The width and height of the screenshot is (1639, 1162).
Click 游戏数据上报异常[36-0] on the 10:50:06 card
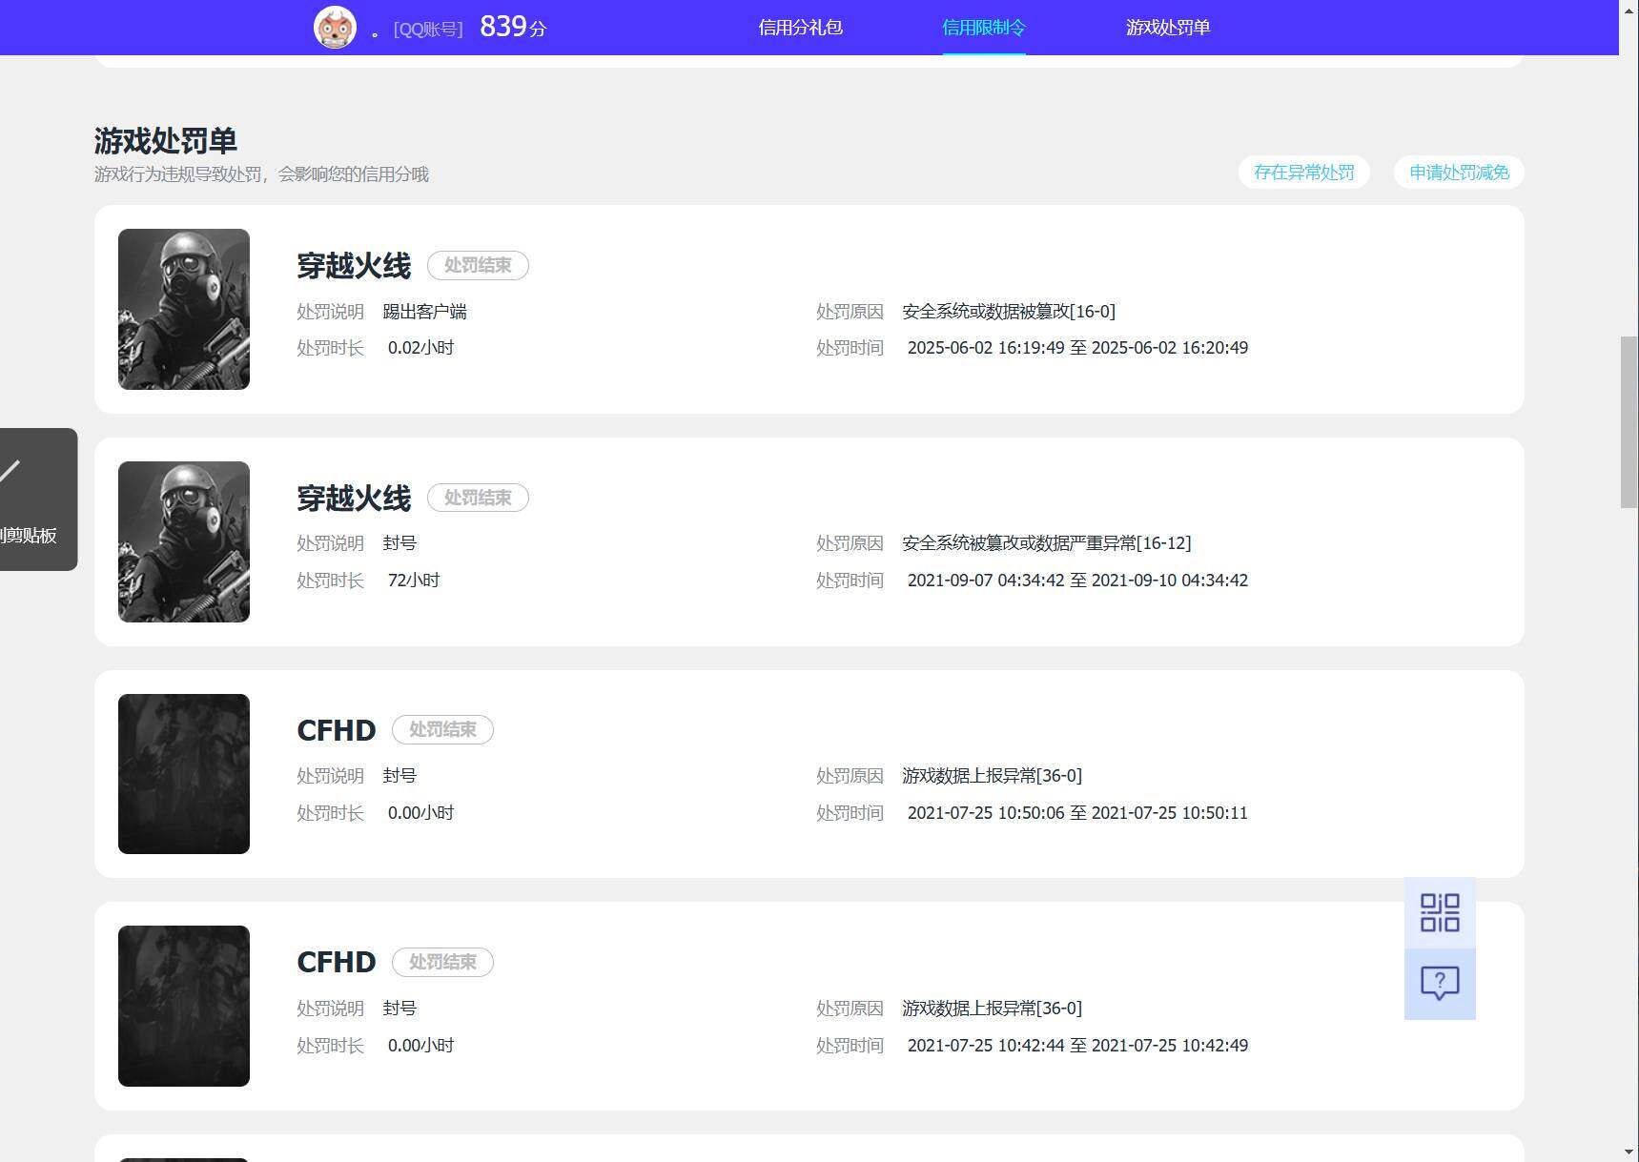click(x=993, y=776)
